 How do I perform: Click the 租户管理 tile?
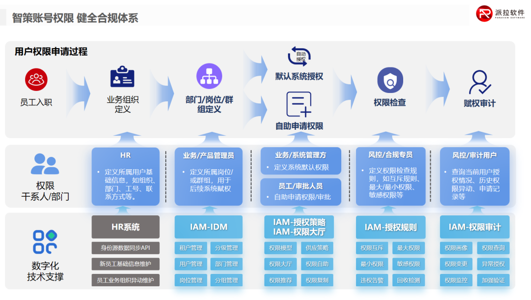click(191, 248)
